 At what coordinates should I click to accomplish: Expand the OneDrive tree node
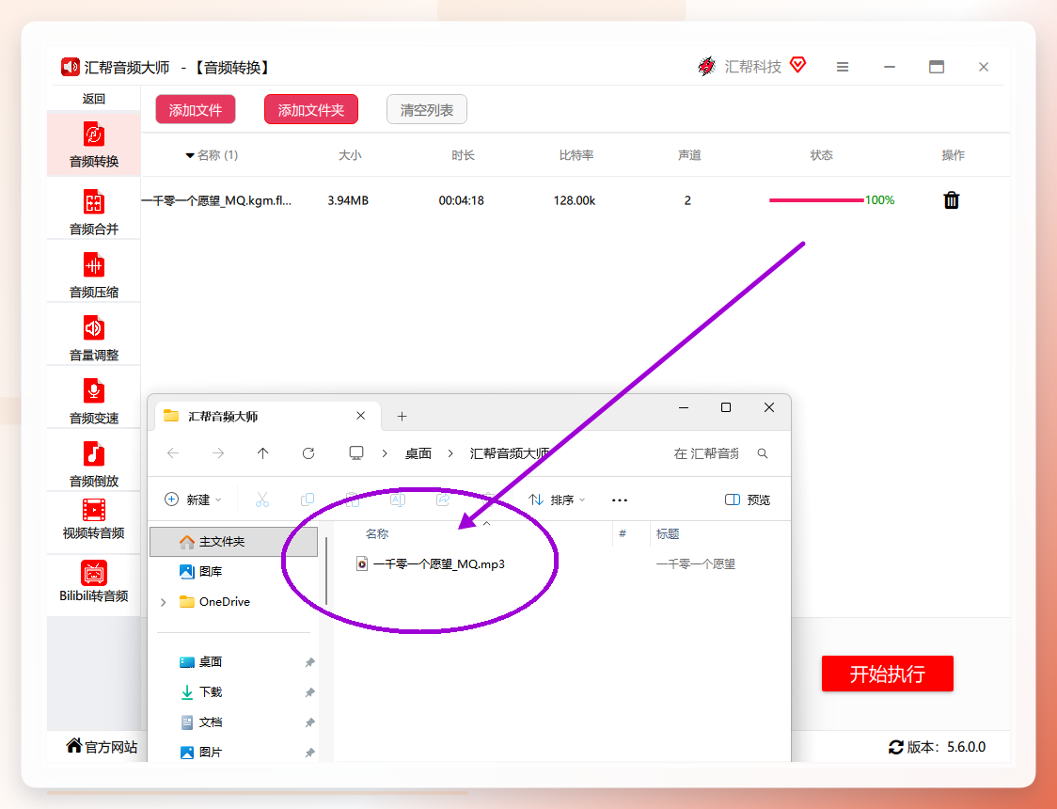[x=163, y=602]
